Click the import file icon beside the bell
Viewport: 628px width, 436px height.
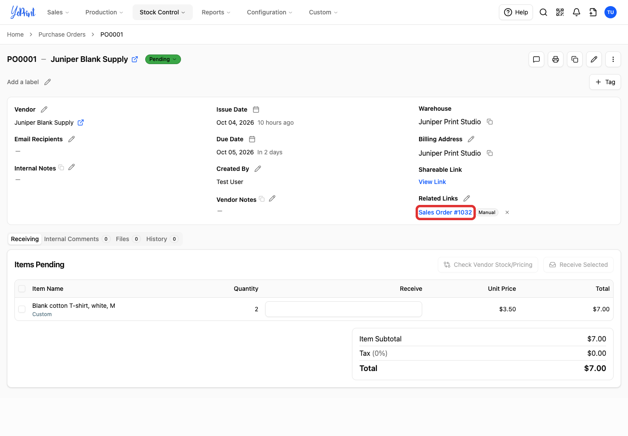point(593,12)
